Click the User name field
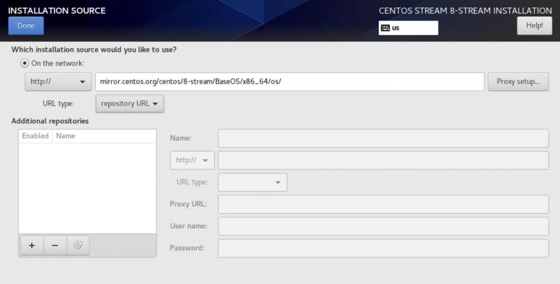The width and height of the screenshot is (560, 284). pos(383,226)
